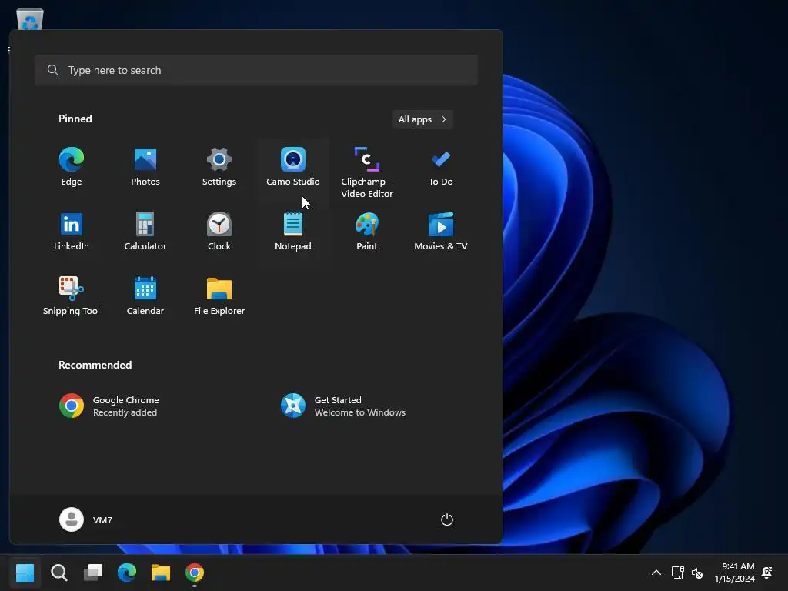Open the power options button
788x591 pixels.
click(x=447, y=519)
